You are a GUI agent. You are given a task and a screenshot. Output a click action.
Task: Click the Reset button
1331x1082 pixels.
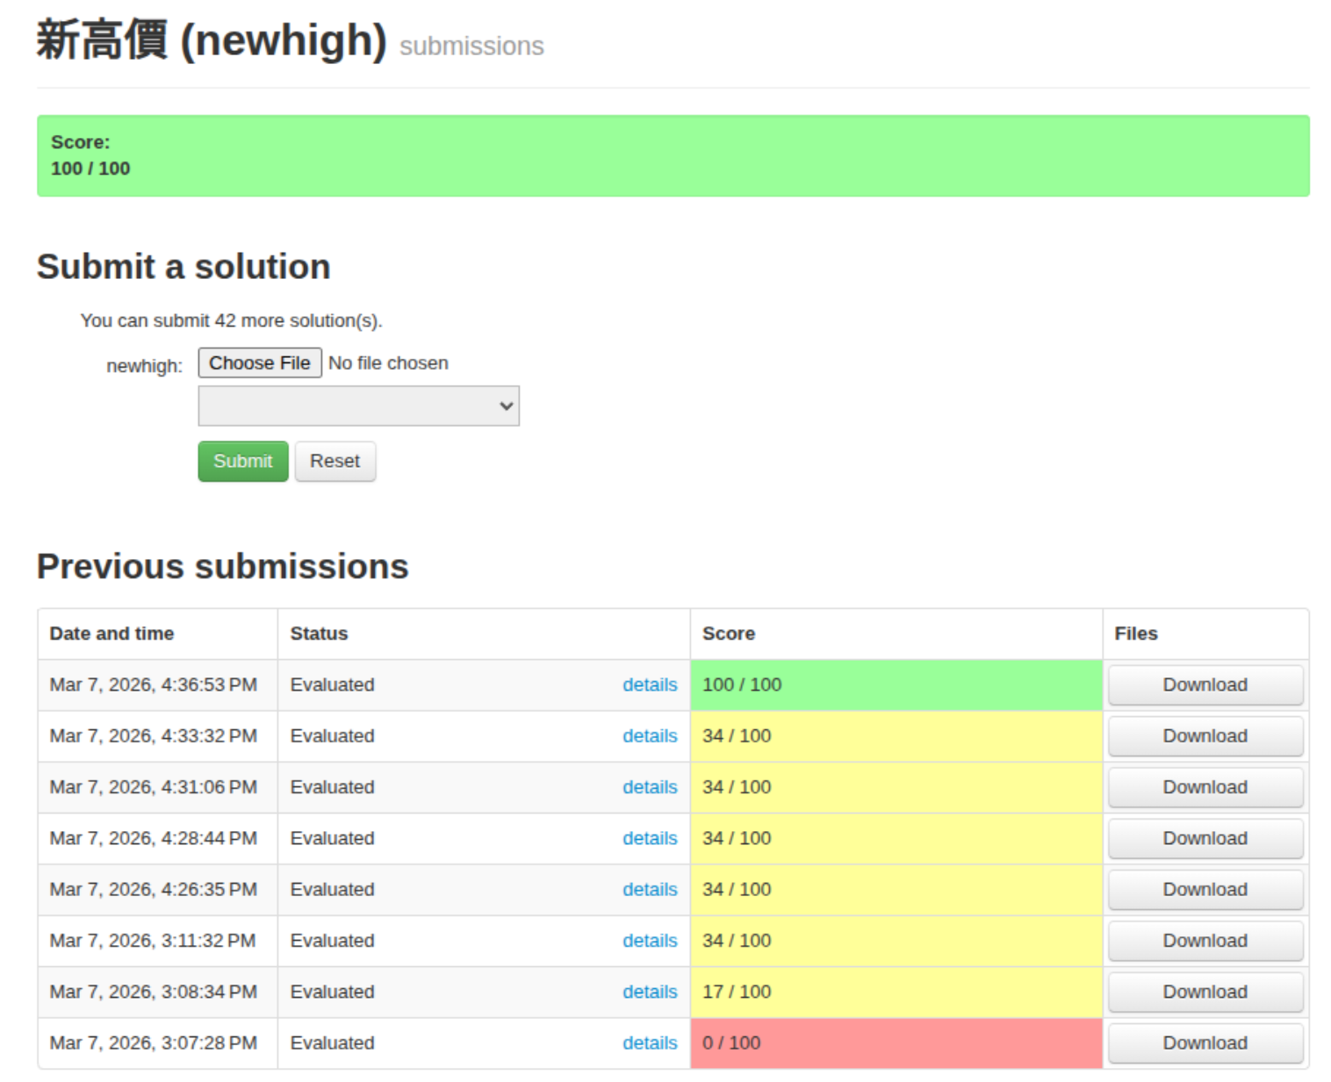pyautogui.click(x=335, y=462)
